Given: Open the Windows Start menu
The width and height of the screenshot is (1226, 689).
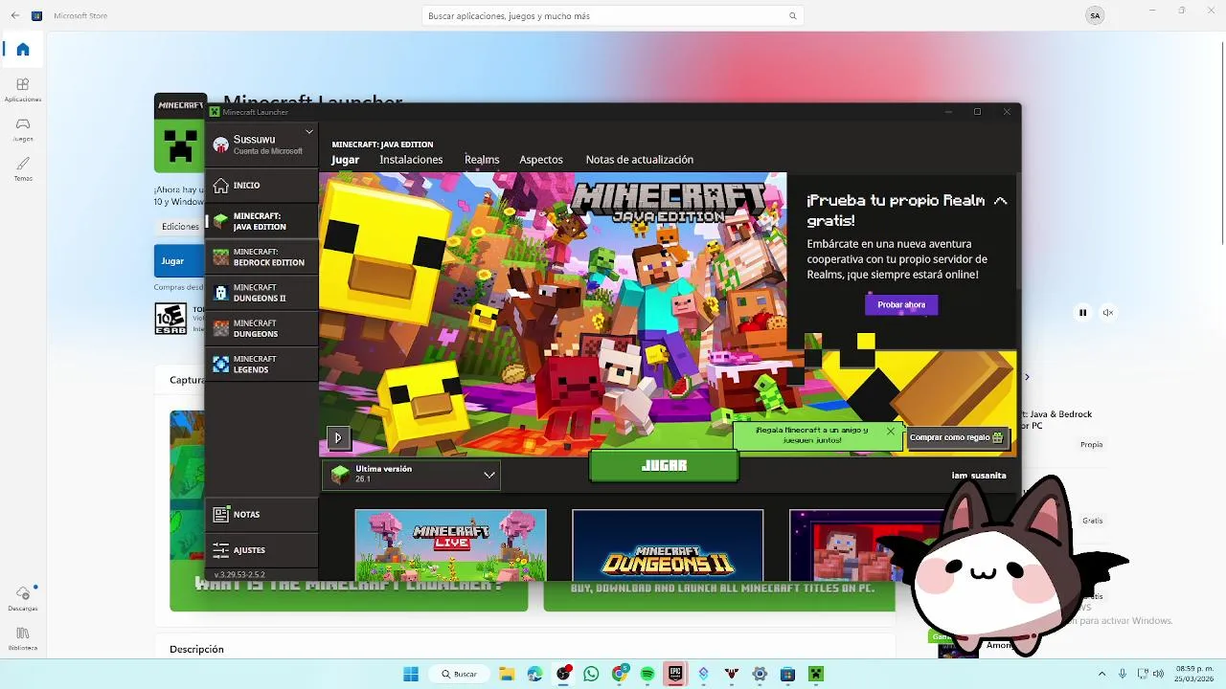Looking at the screenshot, I should point(411,674).
